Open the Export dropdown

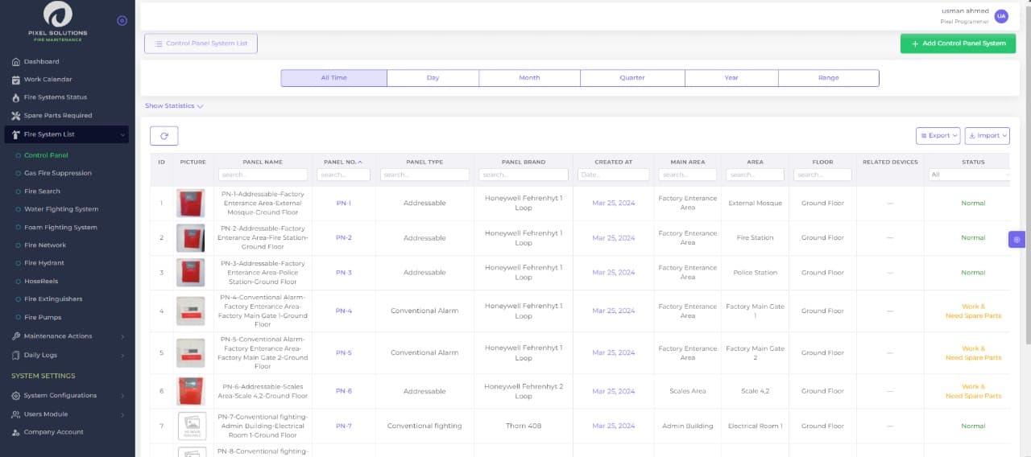click(x=938, y=136)
